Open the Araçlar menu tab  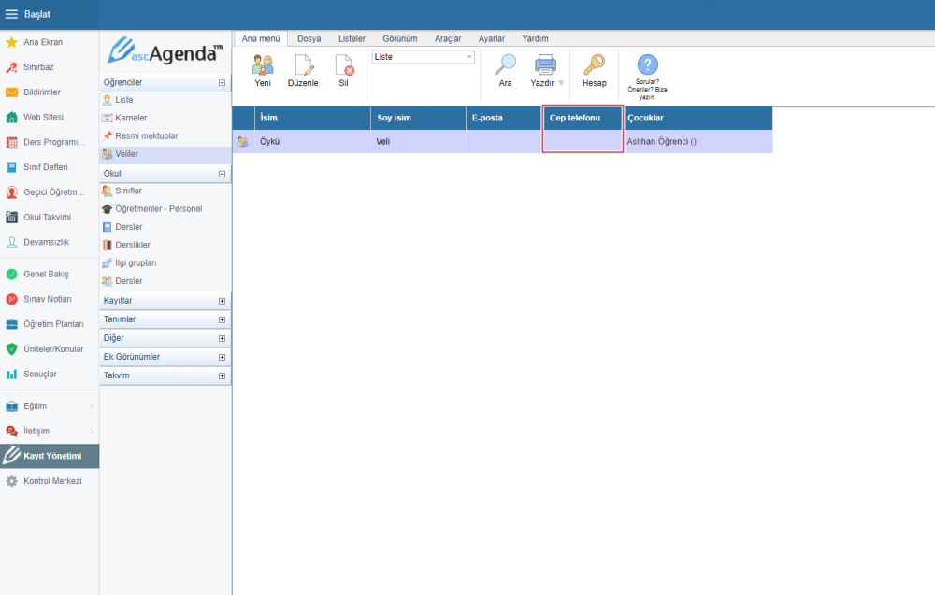click(448, 38)
